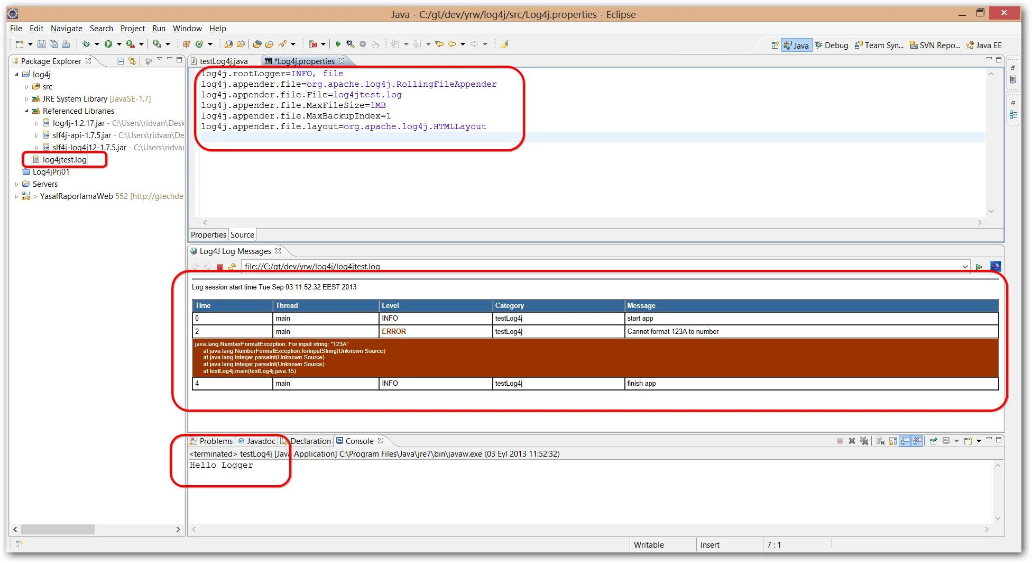
Task: Switch to the Javadoc tab
Action: [x=256, y=441]
